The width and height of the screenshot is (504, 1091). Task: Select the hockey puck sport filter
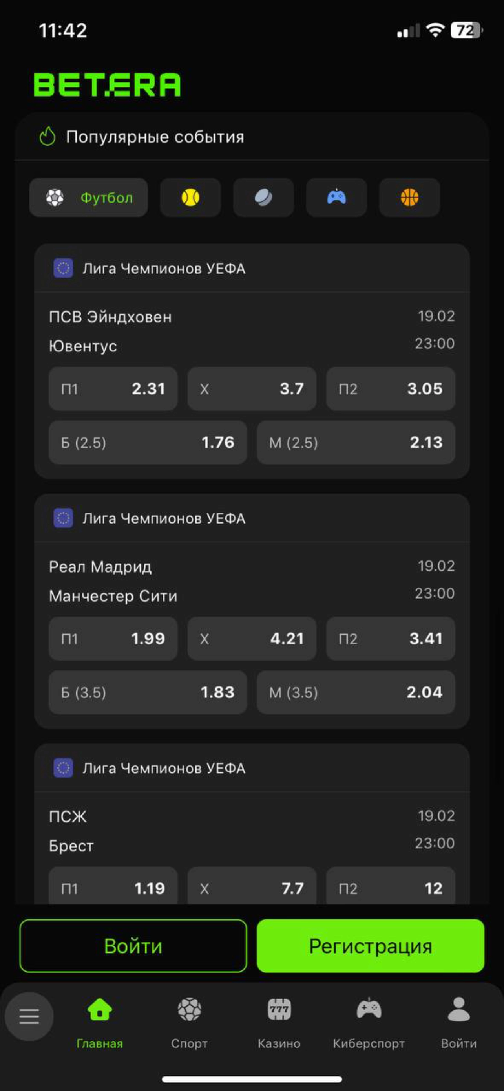pos(263,198)
